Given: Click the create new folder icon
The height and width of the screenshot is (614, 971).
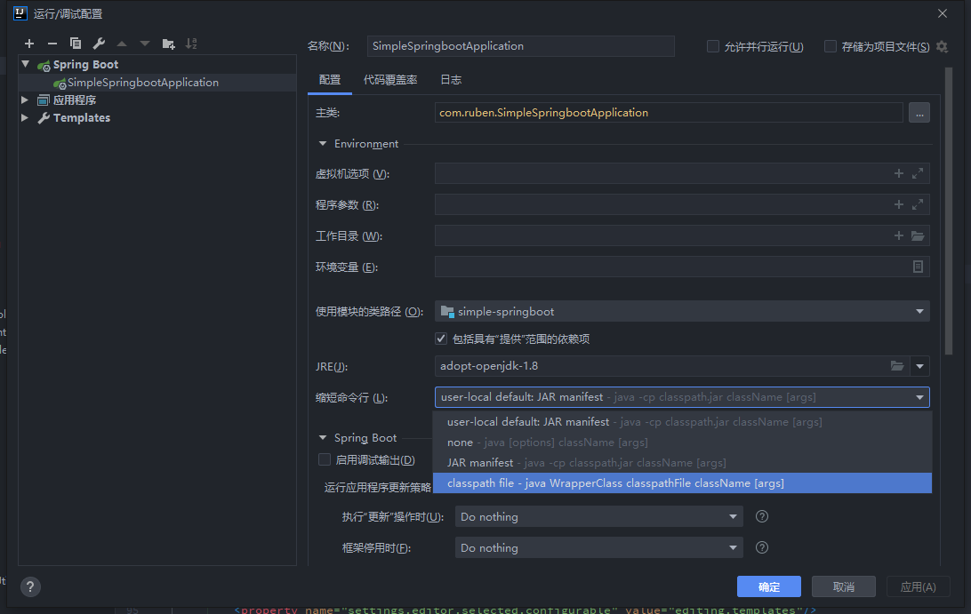Looking at the screenshot, I should [168, 44].
